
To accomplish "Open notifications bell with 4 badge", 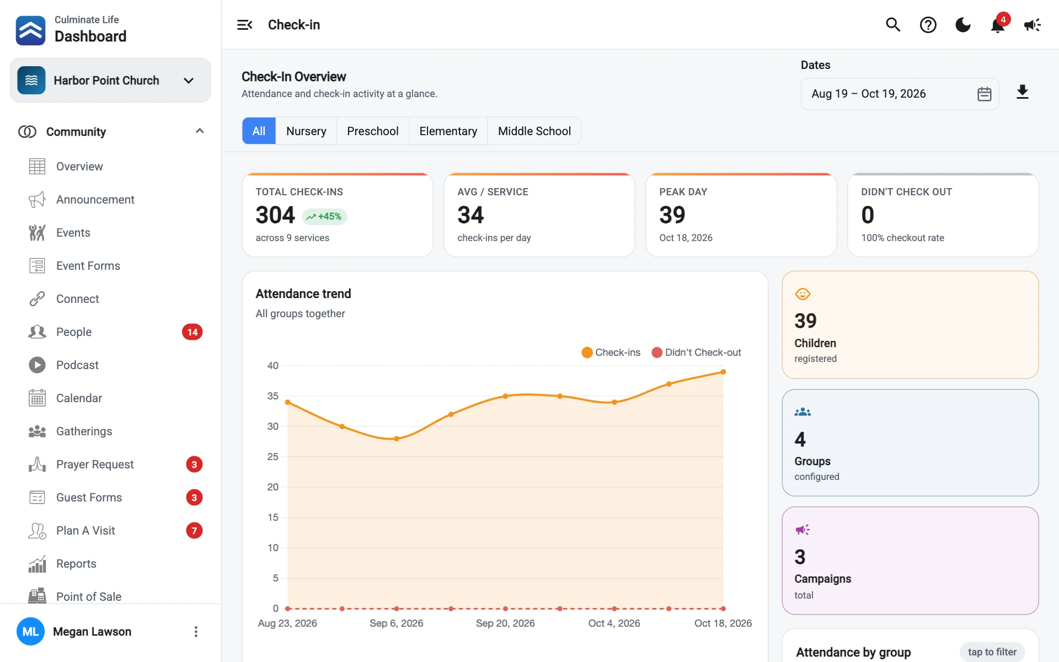I will tap(998, 24).
